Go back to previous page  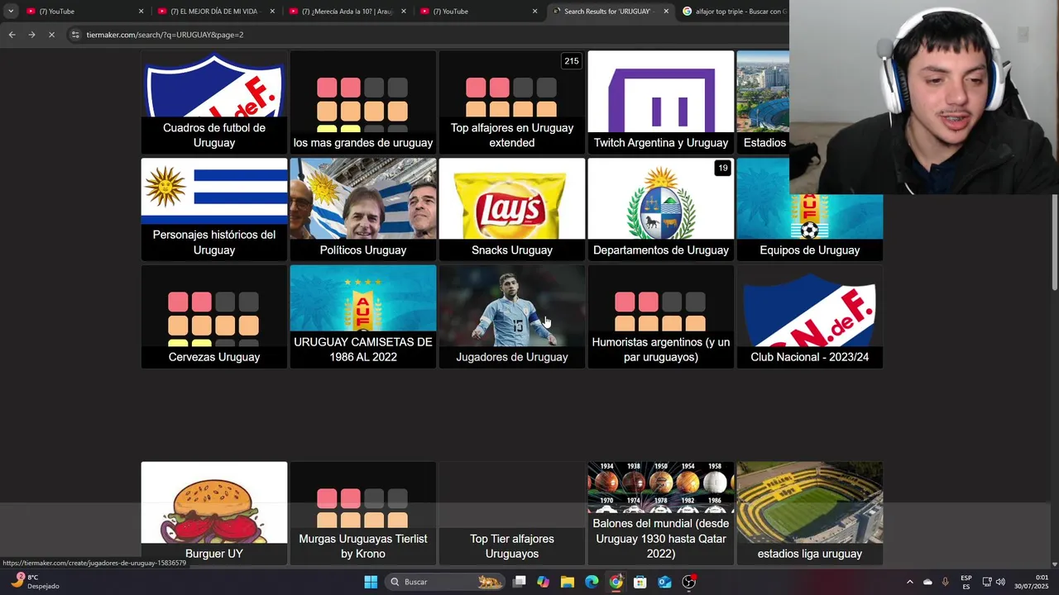(x=12, y=35)
